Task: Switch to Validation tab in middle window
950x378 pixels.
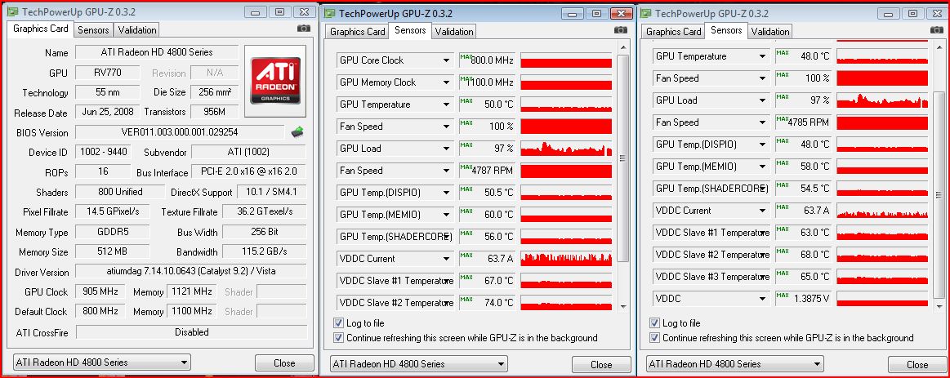Action: click(454, 32)
